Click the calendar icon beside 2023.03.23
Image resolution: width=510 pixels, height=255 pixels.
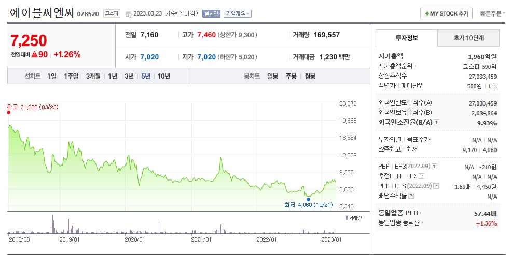coord(129,14)
